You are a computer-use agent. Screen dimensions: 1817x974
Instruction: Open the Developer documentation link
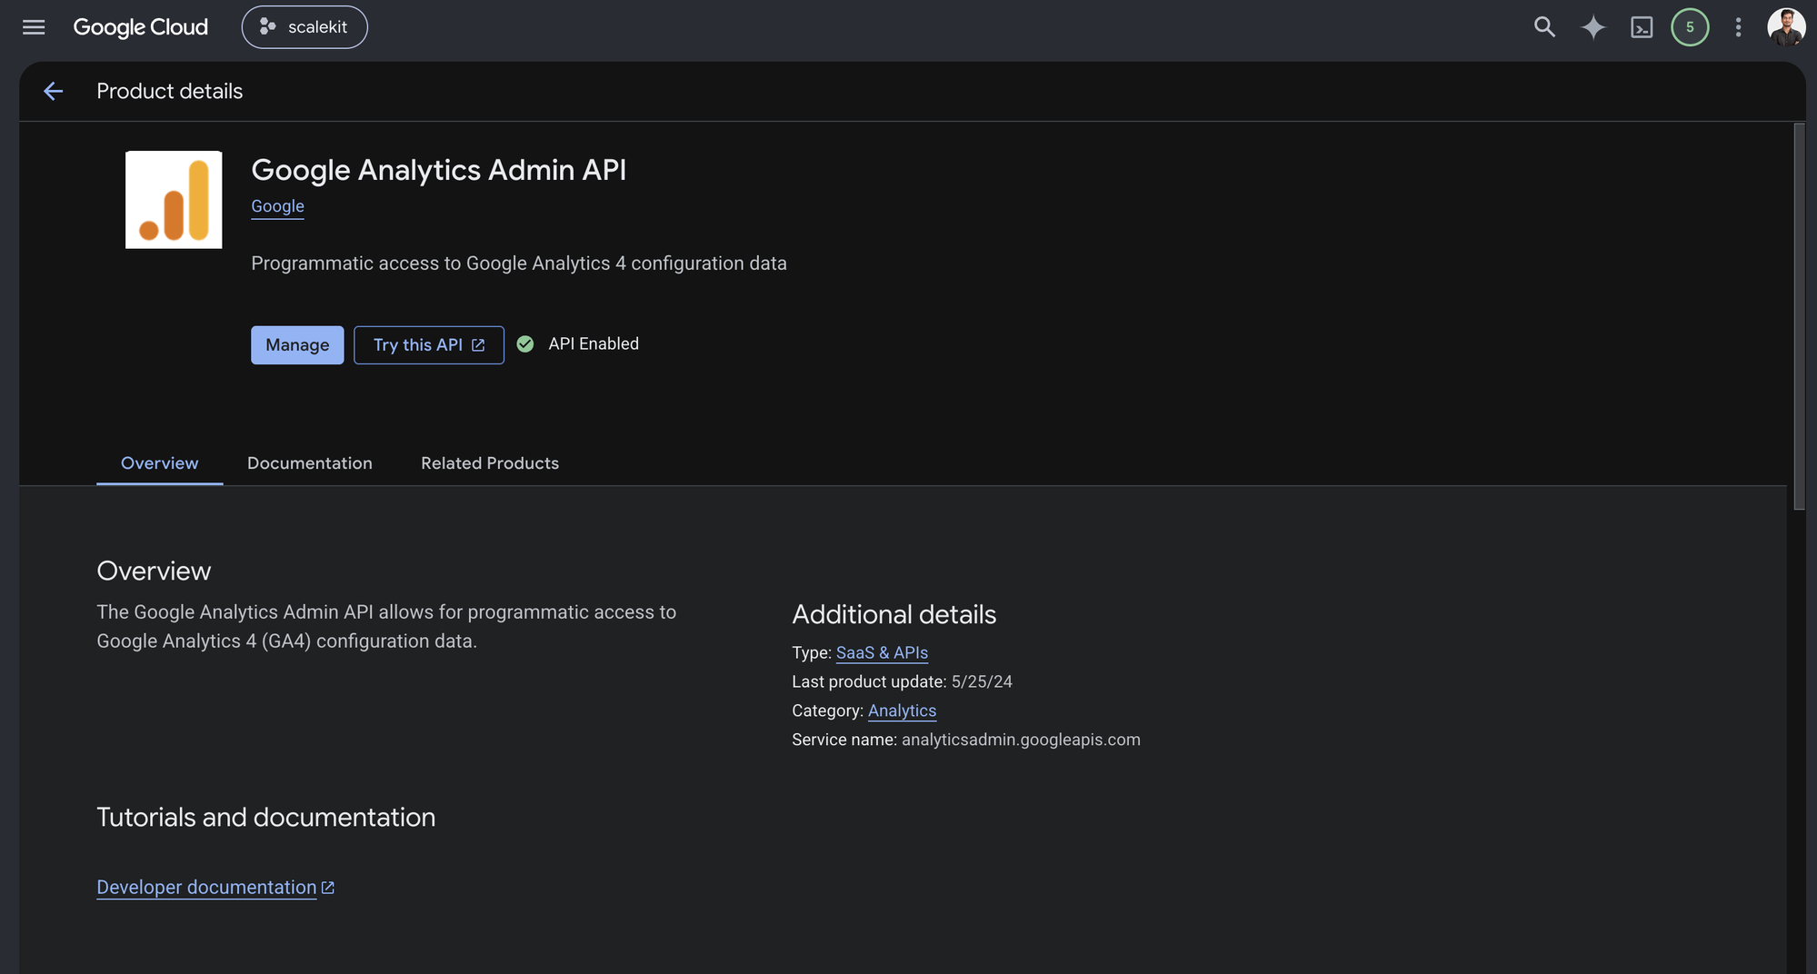click(215, 887)
